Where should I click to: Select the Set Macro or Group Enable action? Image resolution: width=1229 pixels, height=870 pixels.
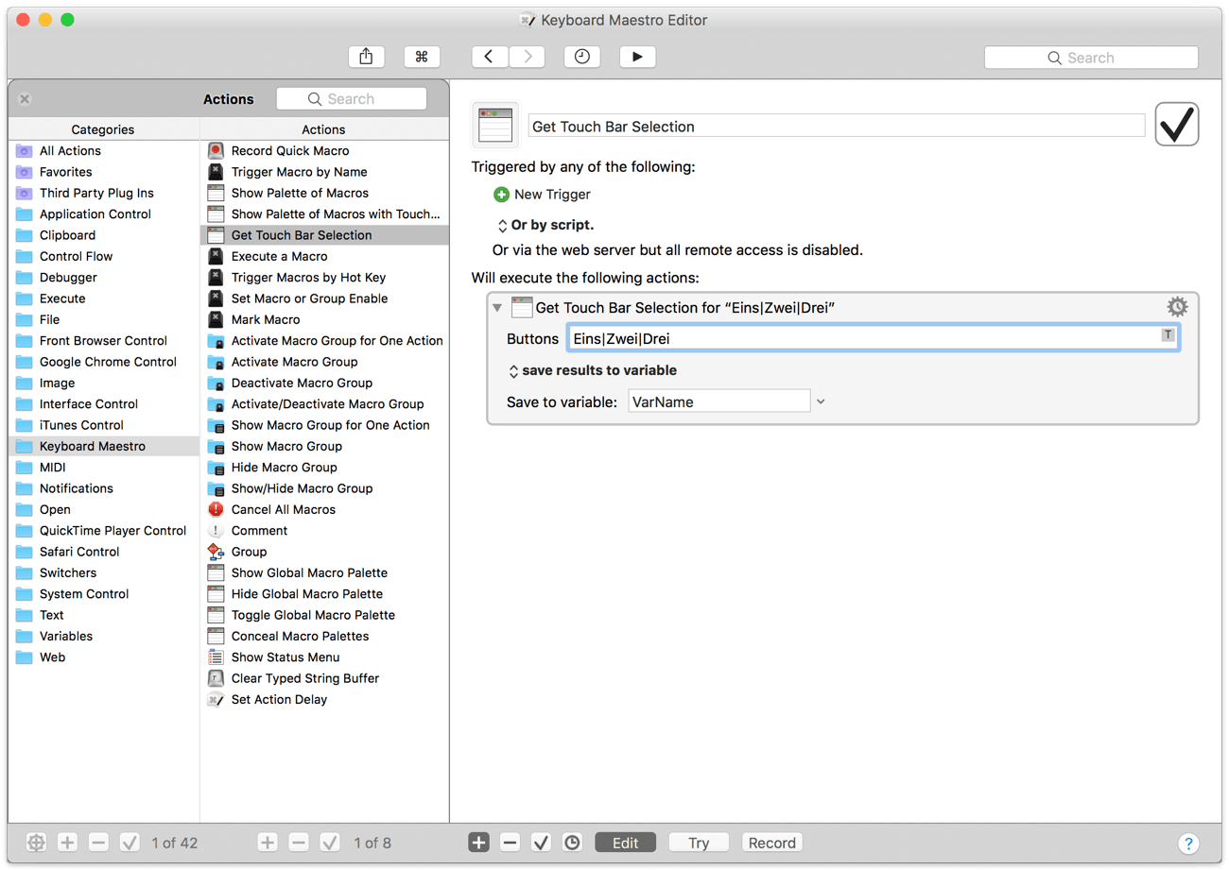(324, 299)
